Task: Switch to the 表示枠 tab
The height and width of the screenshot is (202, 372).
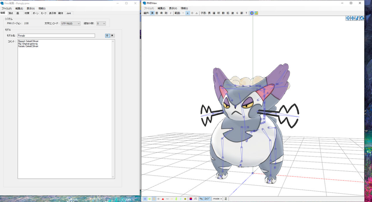Action: (53, 13)
